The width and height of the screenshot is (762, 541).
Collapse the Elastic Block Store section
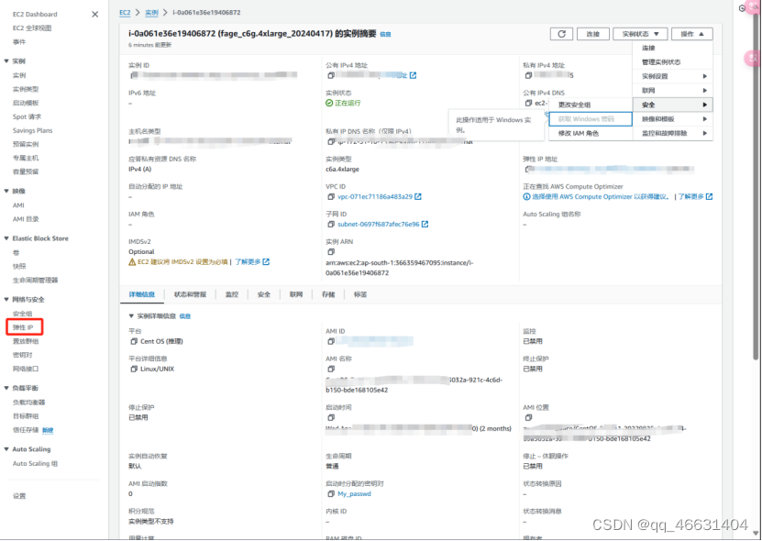pos(6,238)
